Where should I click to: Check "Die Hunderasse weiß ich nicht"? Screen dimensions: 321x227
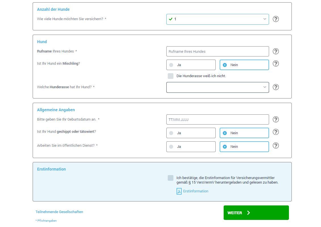[171, 76]
